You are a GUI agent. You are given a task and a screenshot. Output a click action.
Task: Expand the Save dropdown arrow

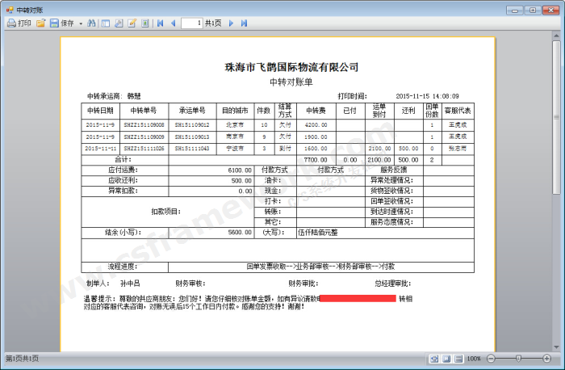click(81, 23)
